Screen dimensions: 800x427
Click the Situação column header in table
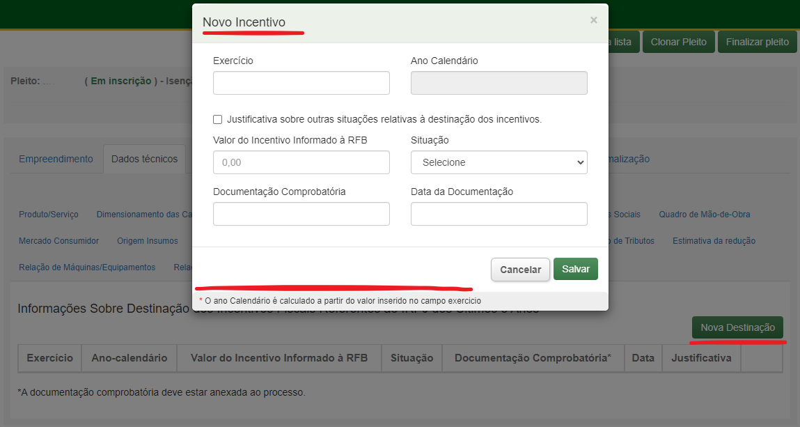411,358
